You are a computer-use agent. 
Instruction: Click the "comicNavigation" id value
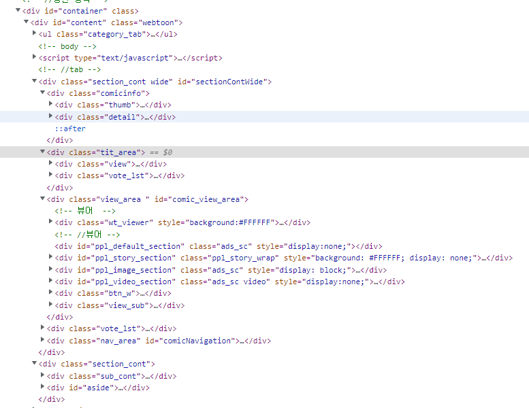[x=197, y=341]
